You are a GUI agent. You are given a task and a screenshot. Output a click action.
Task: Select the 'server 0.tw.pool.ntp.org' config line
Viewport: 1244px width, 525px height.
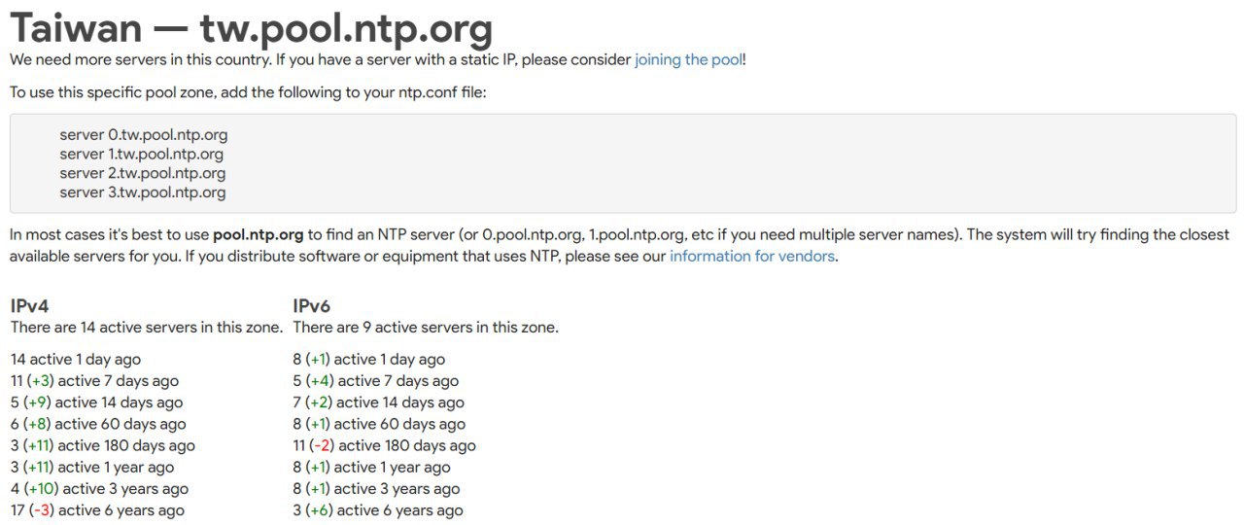pyautogui.click(x=144, y=134)
